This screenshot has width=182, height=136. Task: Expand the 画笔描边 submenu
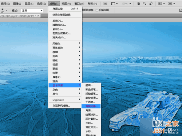tap(65, 48)
